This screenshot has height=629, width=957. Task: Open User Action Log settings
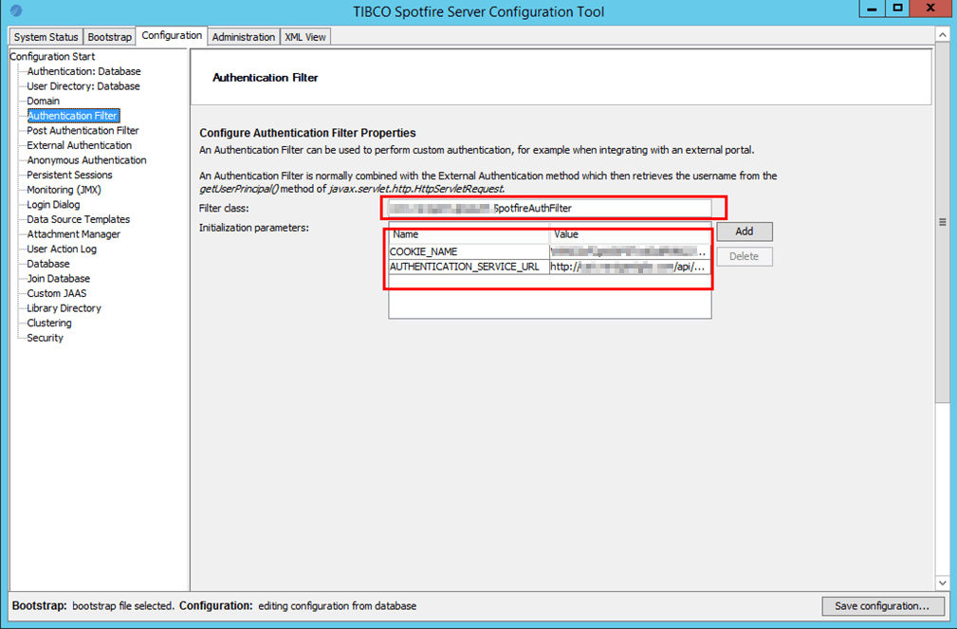click(62, 249)
